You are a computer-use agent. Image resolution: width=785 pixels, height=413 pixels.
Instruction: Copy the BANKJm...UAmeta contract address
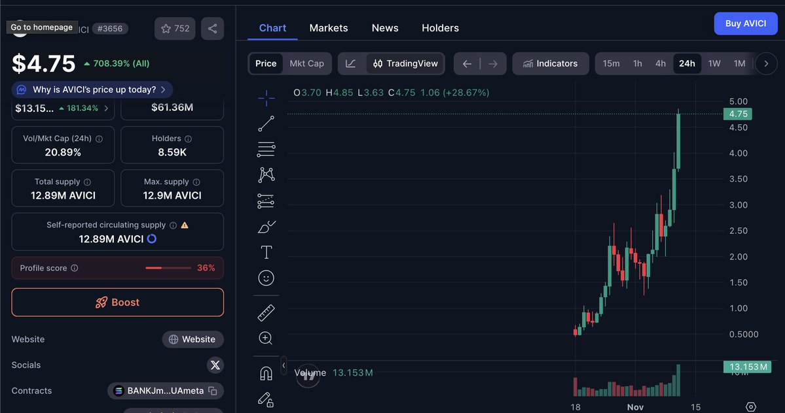pos(213,391)
